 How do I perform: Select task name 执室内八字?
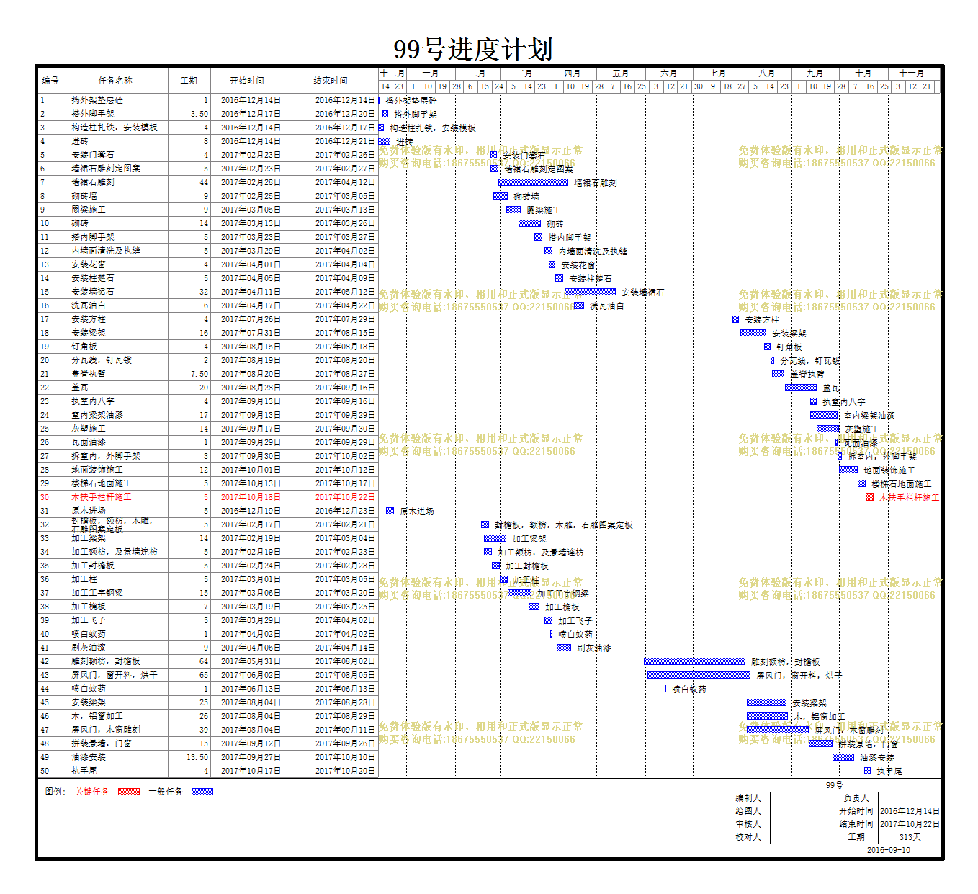93,401
